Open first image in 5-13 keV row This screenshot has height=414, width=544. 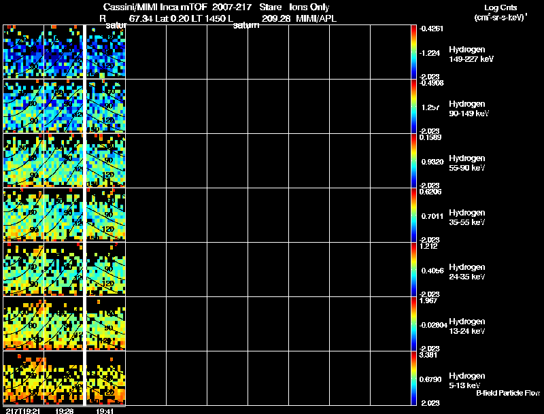click(x=23, y=379)
